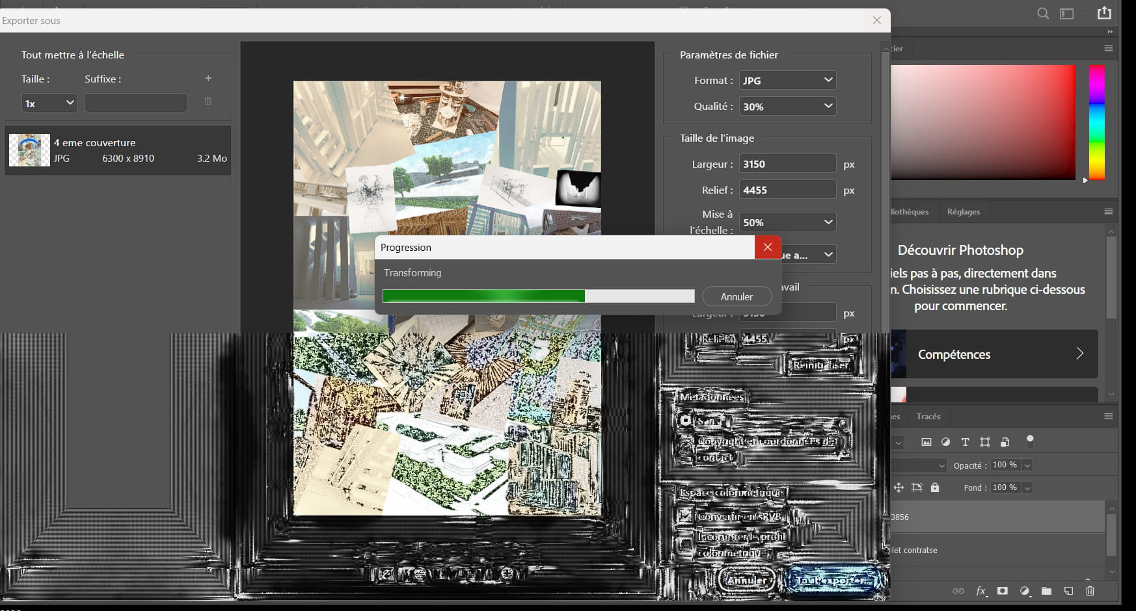Switch to the Réglages tab
This screenshot has width=1136, height=611.
pyautogui.click(x=963, y=212)
